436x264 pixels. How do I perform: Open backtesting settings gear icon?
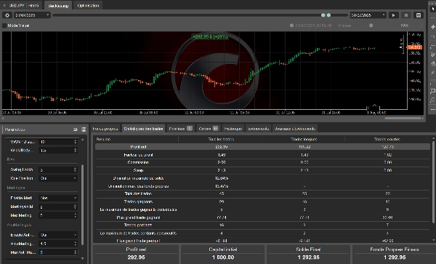[7, 15]
